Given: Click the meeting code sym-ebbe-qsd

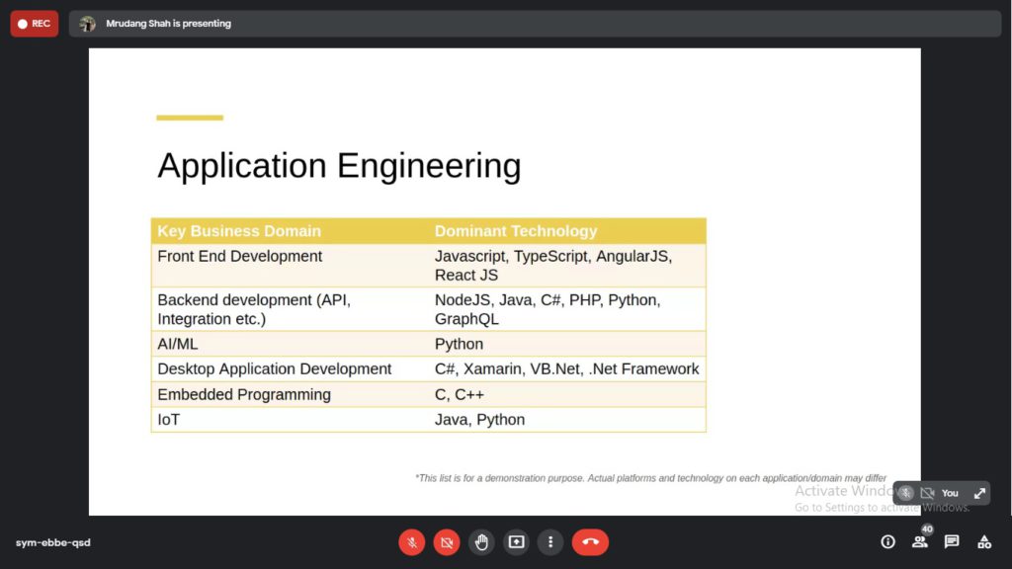Looking at the screenshot, I should point(51,541).
